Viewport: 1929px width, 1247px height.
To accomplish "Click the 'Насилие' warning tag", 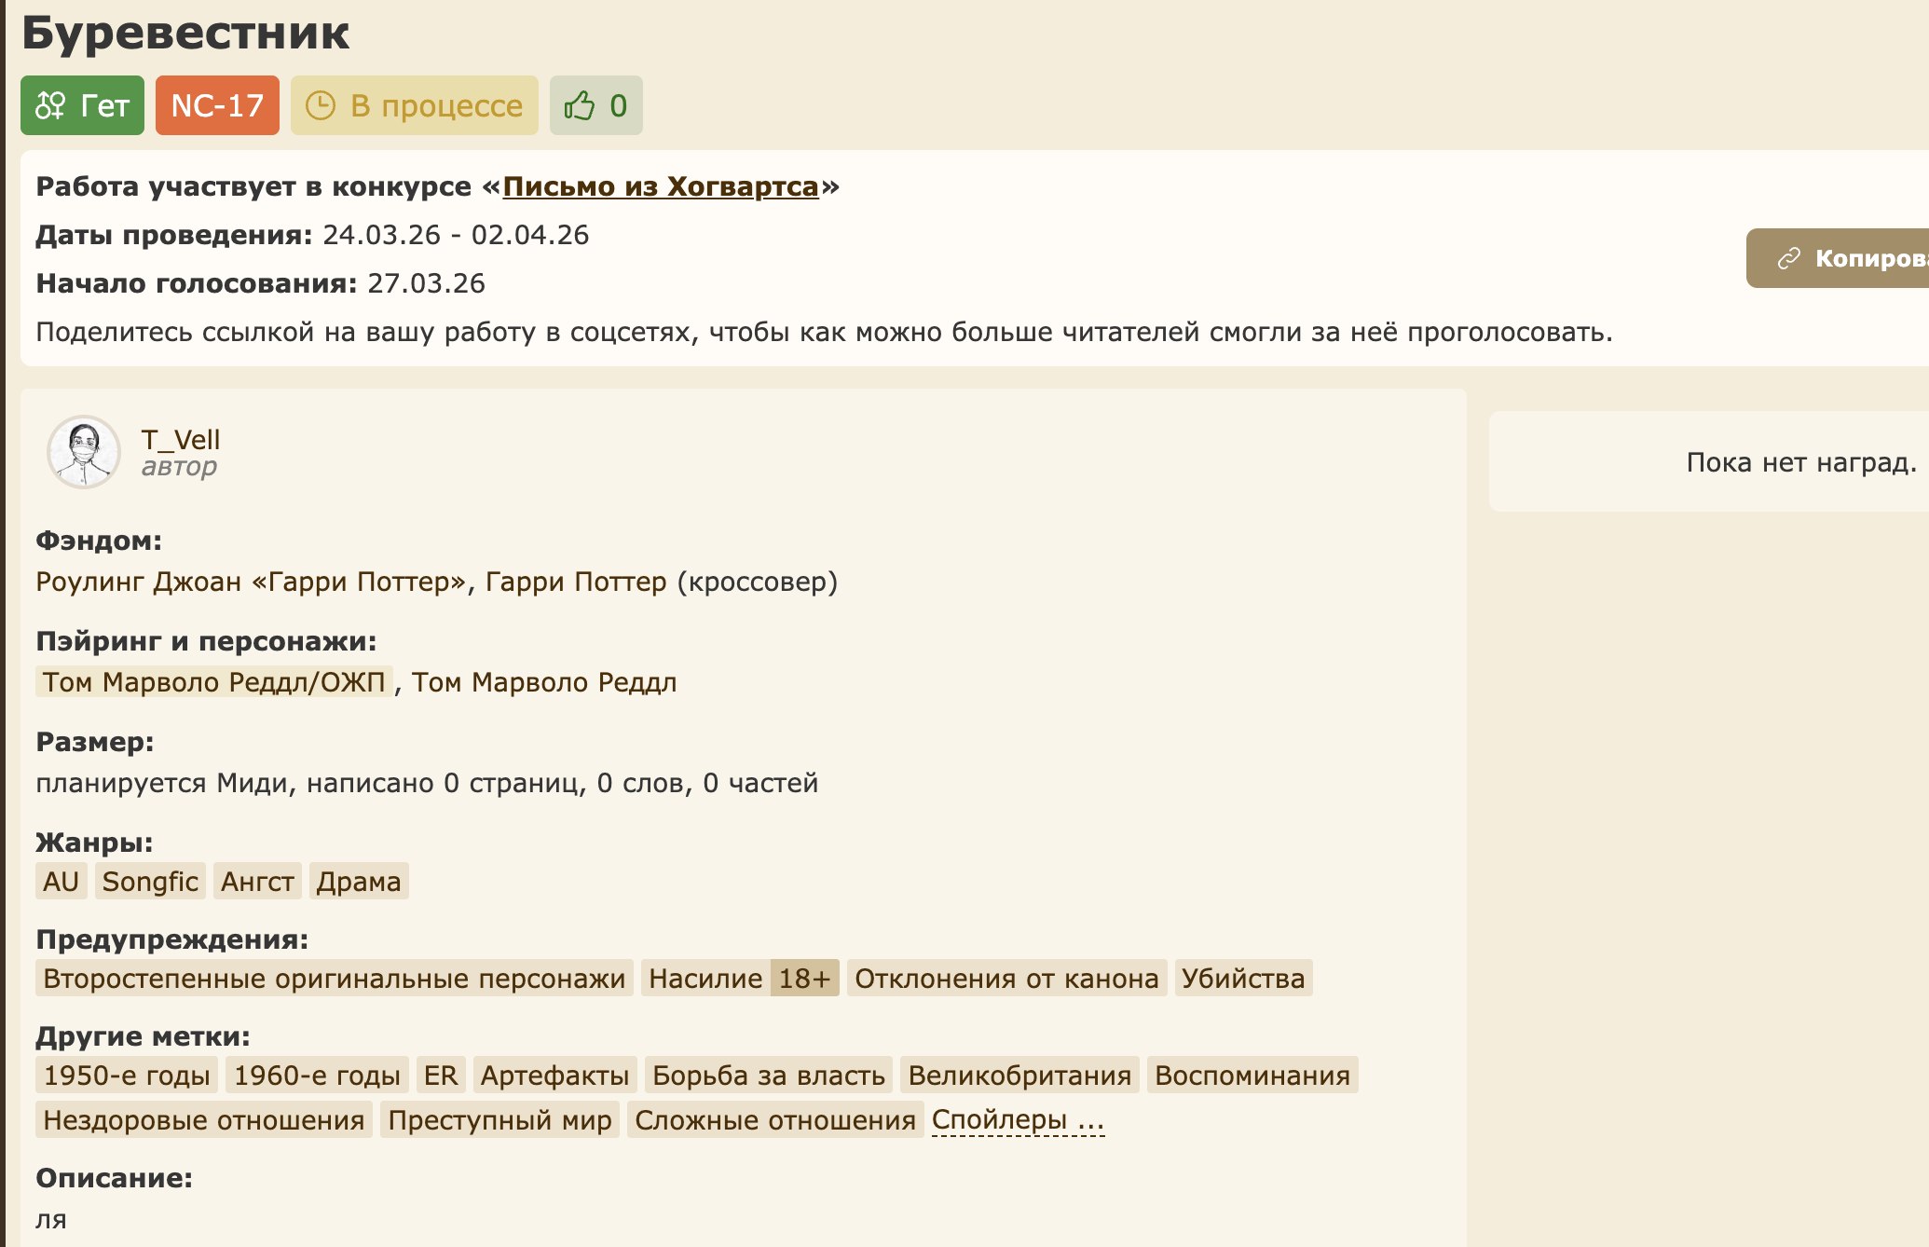I will [705, 979].
